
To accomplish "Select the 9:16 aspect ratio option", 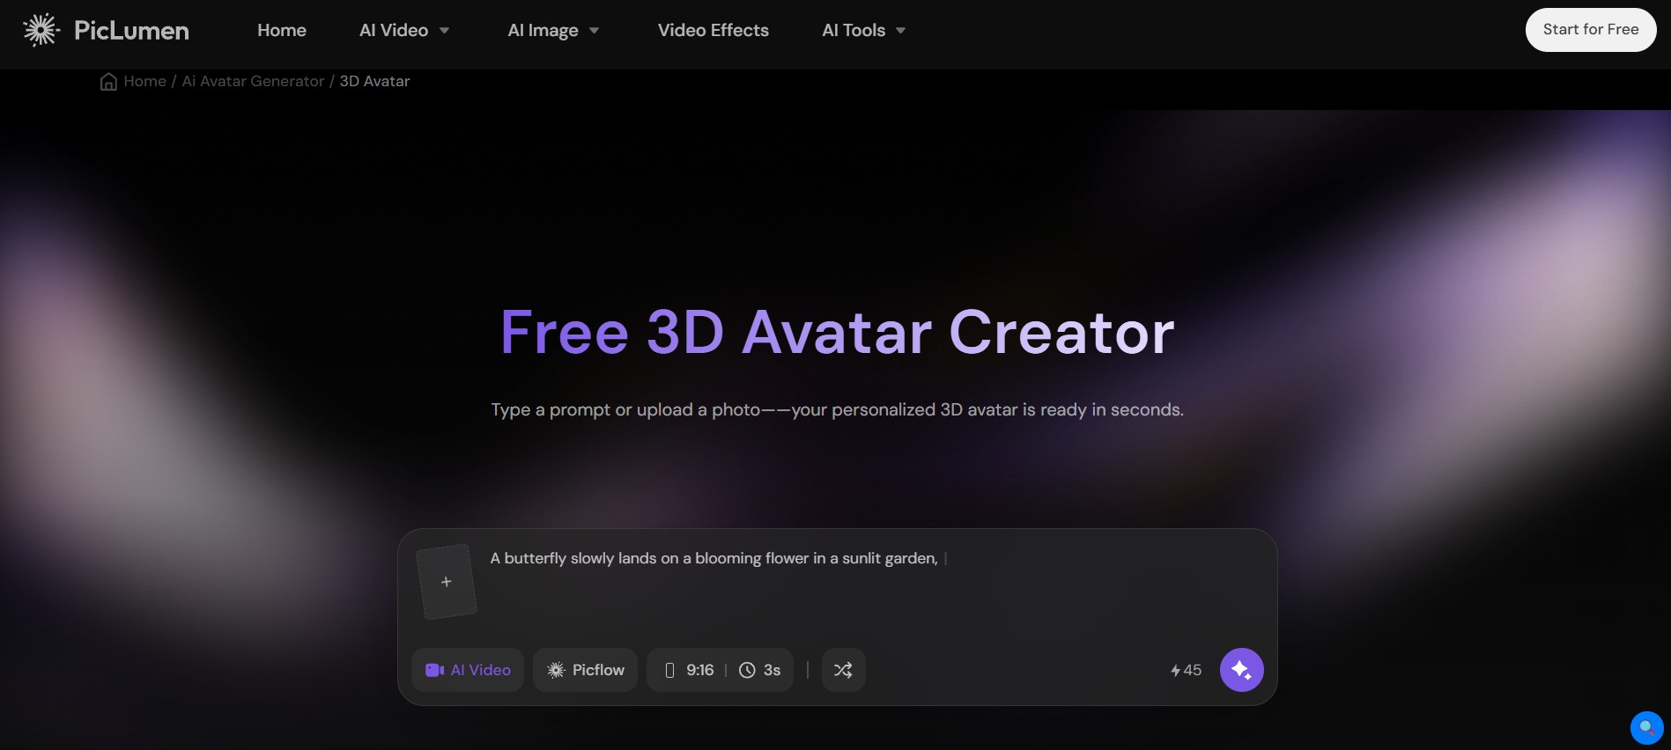I will point(689,670).
